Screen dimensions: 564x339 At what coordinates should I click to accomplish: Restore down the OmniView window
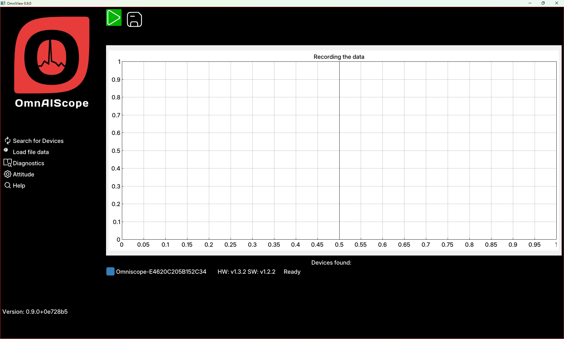(543, 3)
